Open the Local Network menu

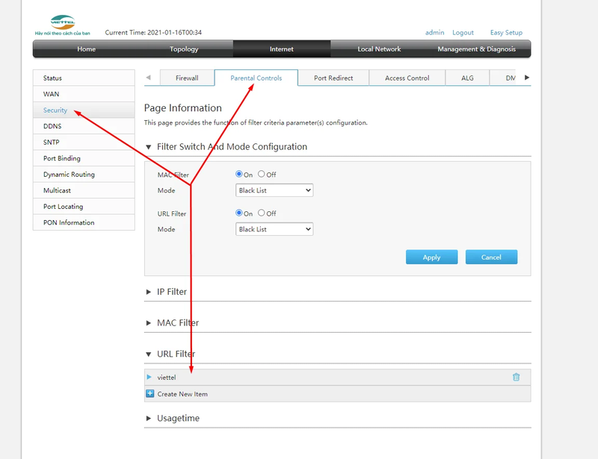379,49
